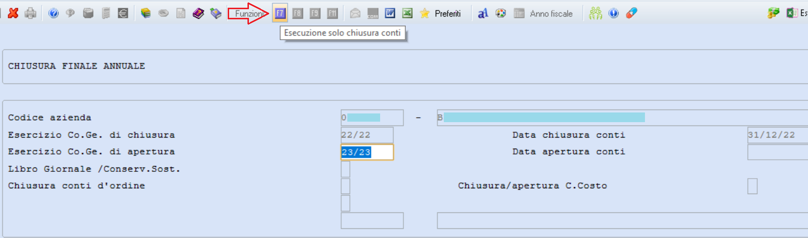Click the Chiusura/apertura C.Costo box
The width and height of the screenshot is (808, 238).
(x=753, y=186)
